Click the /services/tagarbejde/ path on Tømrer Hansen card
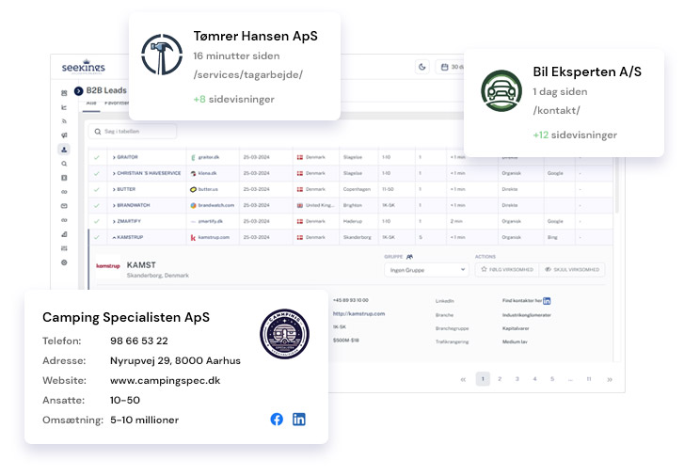The image size is (684, 476). click(247, 74)
